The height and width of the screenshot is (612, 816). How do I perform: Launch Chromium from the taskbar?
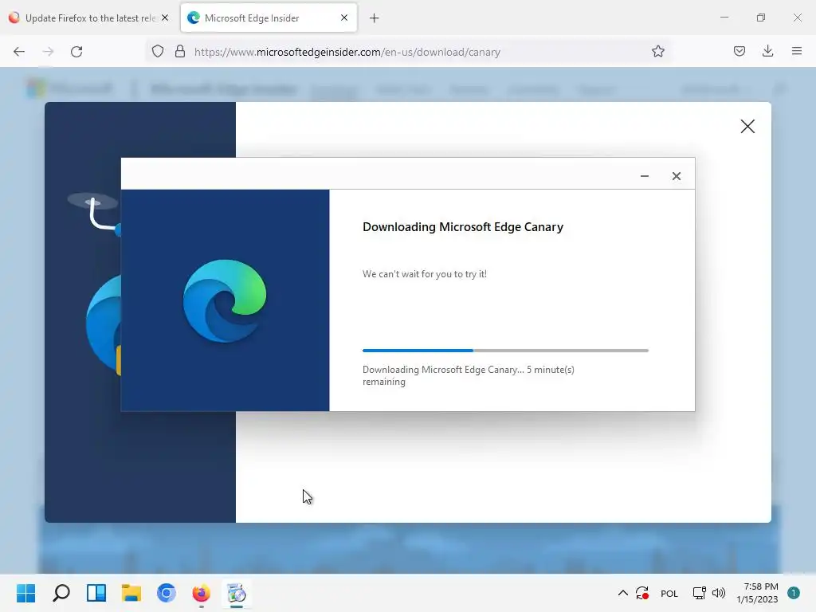[x=167, y=593]
